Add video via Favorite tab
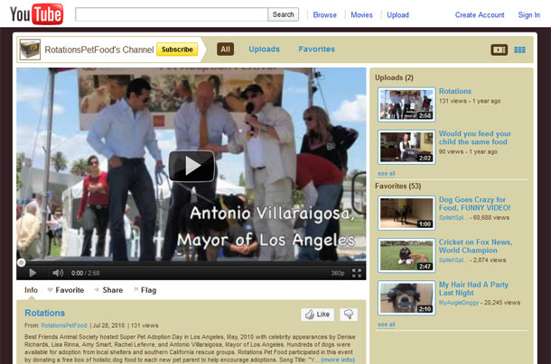Screen dimensions: 551x364 point(66,290)
